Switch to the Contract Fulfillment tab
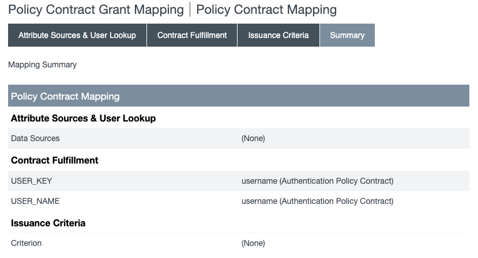This screenshot has width=478, height=258. 192,35
